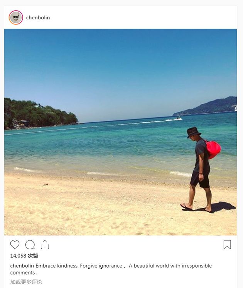Open chenbolin's profile avatar story ring
This screenshot has width=243, height=288.
(16, 17)
